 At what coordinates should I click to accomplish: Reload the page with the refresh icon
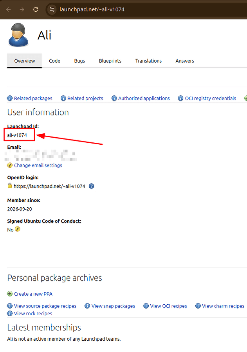(36, 9)
